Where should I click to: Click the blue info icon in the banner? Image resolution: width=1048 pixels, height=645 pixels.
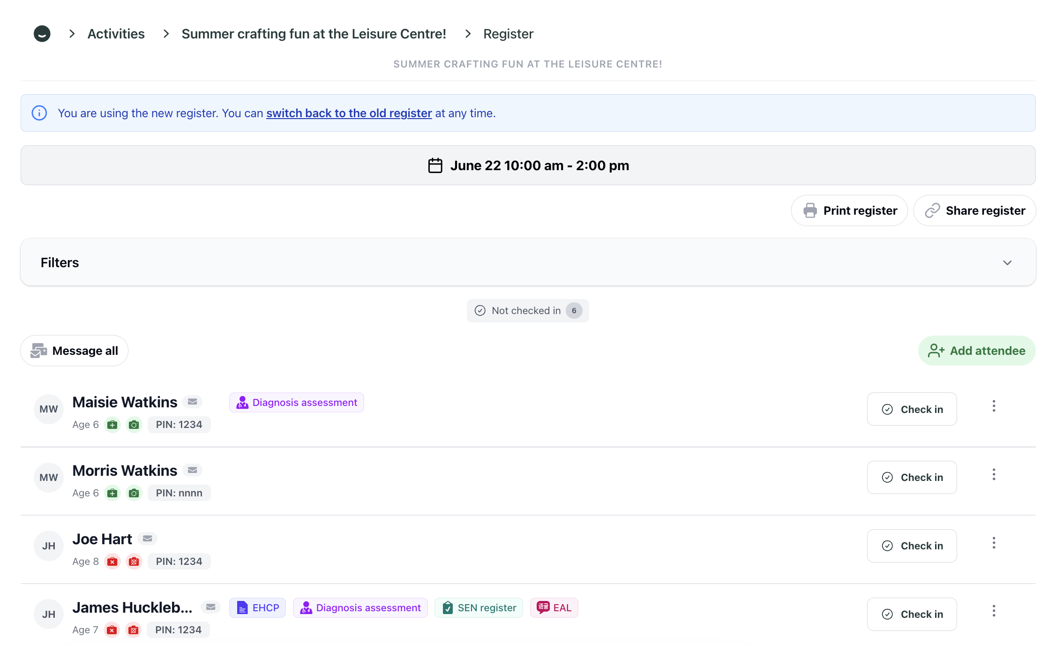(39, 113)
